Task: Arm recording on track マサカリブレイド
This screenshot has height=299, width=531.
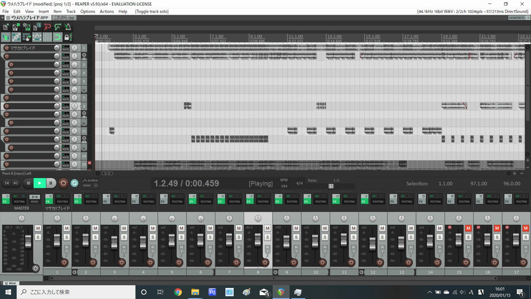Action: point(7,48)
